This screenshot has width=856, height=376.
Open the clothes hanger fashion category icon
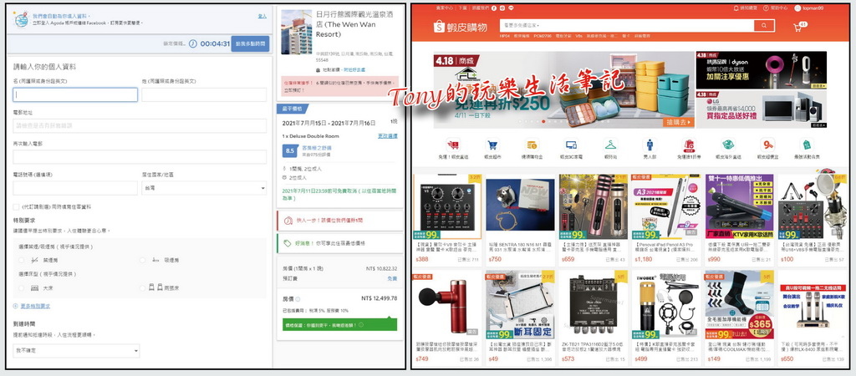[610, 145]
